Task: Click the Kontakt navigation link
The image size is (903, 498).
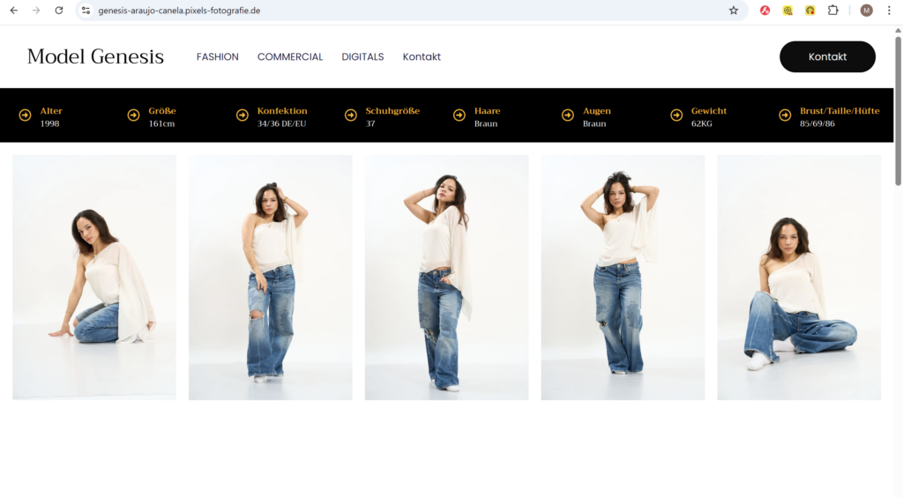Action: tap(422, 57)
